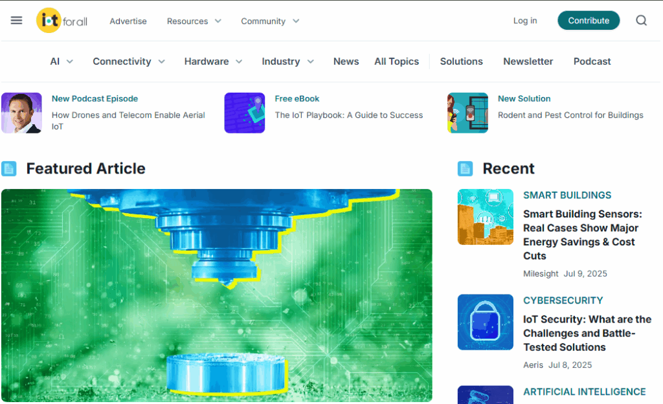This screenshot has height=404, width=663.
Task: Open the All Topics menu item
Action: point(397,62)
